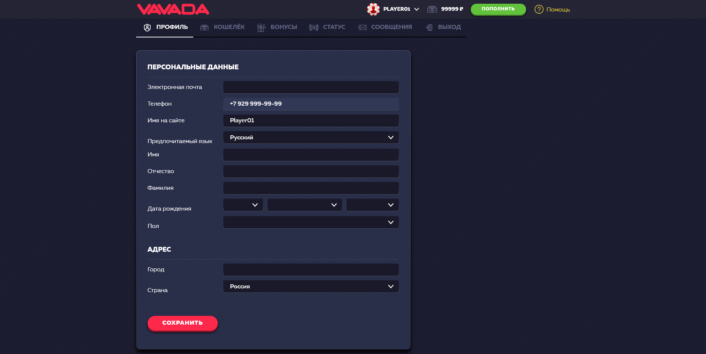
Task: Click the Статус laurel icon
Action: click(313, 27)
